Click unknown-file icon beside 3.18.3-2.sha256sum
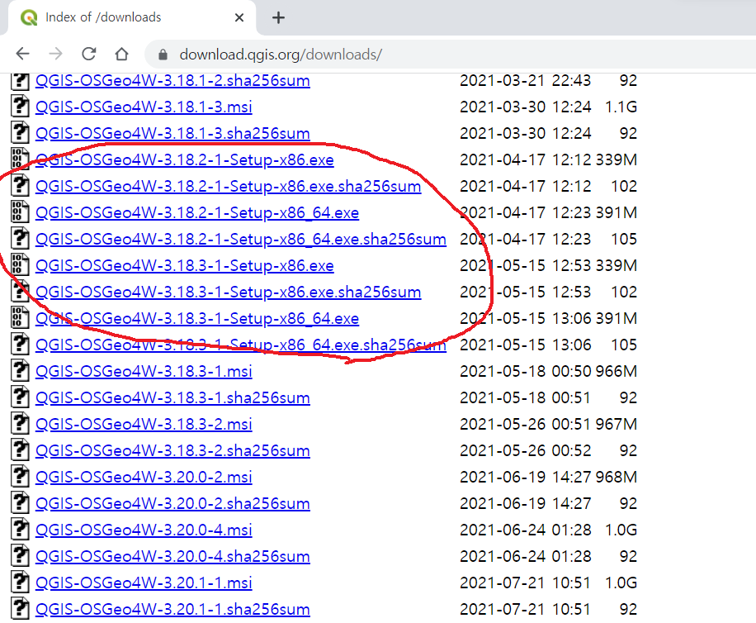 [20, 449]
